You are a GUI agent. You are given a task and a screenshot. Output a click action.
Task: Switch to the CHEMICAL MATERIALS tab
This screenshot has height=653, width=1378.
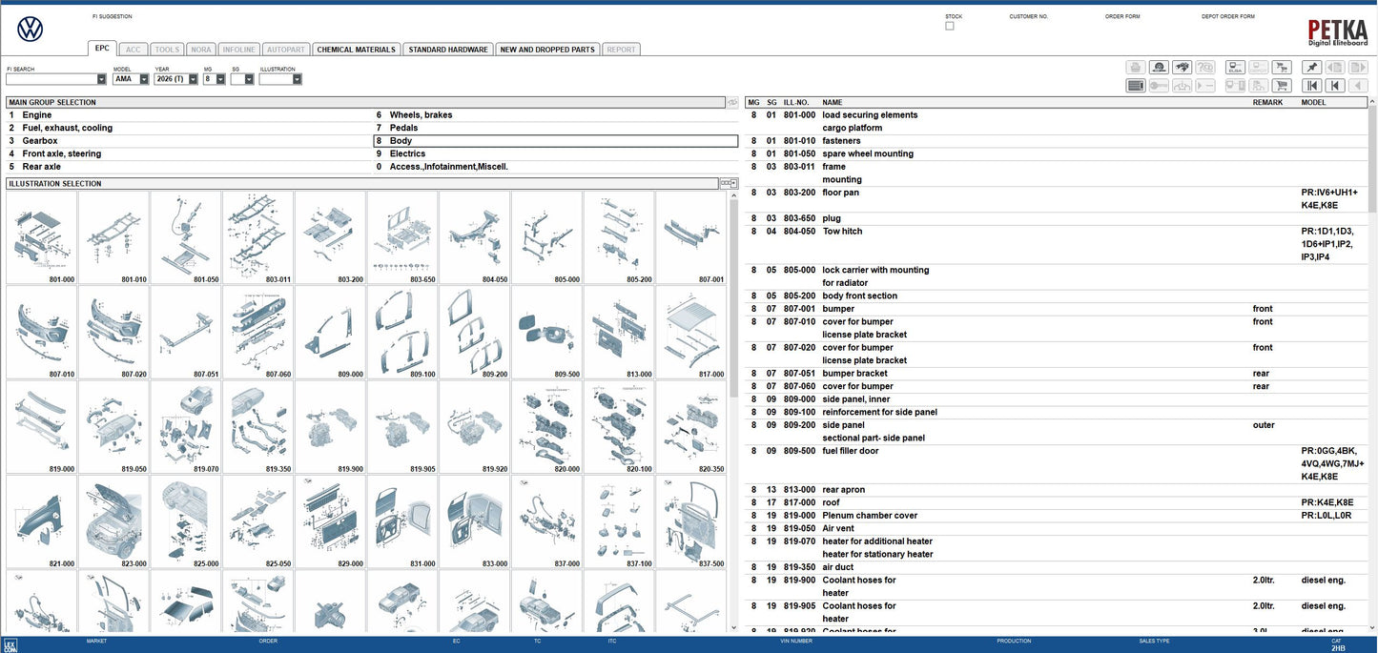pos(356,48)
